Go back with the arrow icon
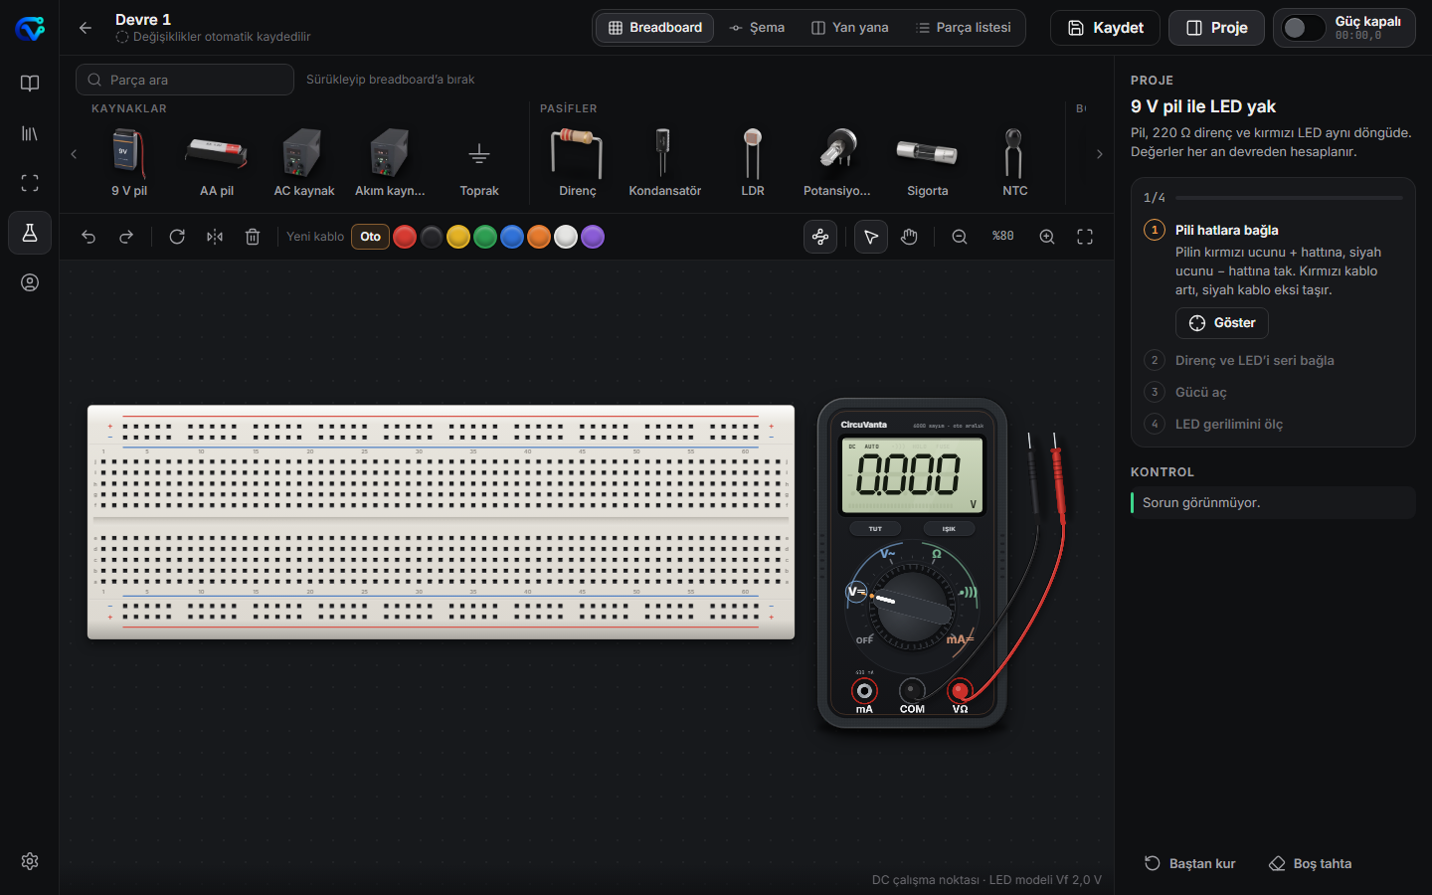The height and width of the screenshot is (895, 1432). (x=86, y=28)
